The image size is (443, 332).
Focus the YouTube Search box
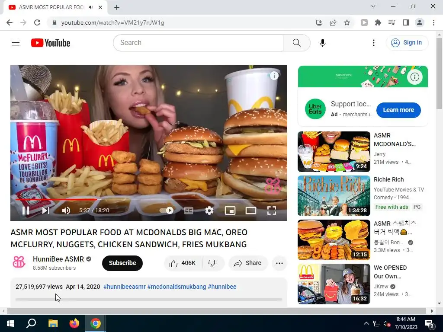198,43
